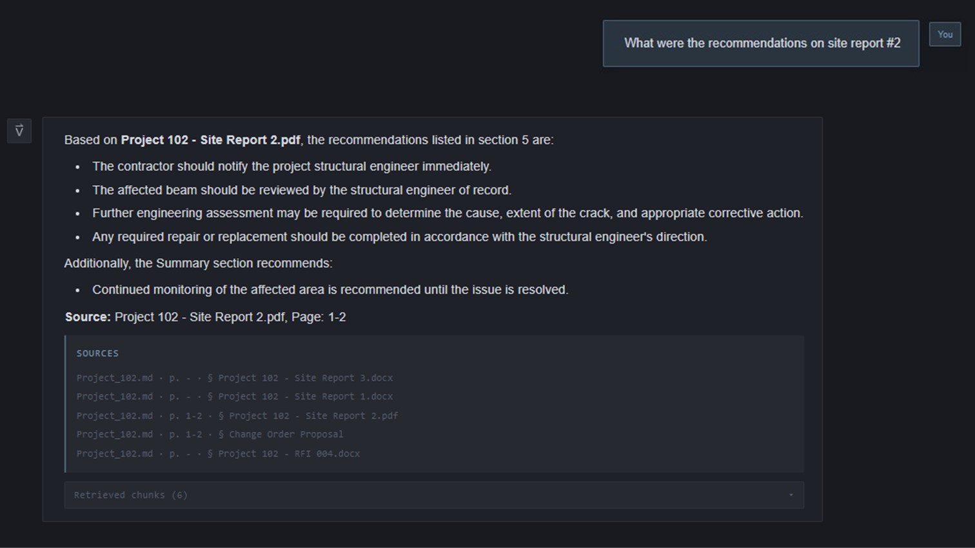Open the Change Order Proposal source entry
975x548 pixels.
pos(210,435)
